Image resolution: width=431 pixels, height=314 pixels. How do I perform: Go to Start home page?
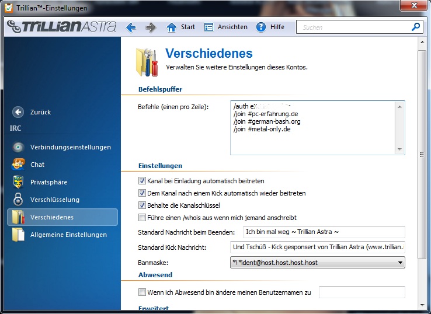tap(180, 27)
